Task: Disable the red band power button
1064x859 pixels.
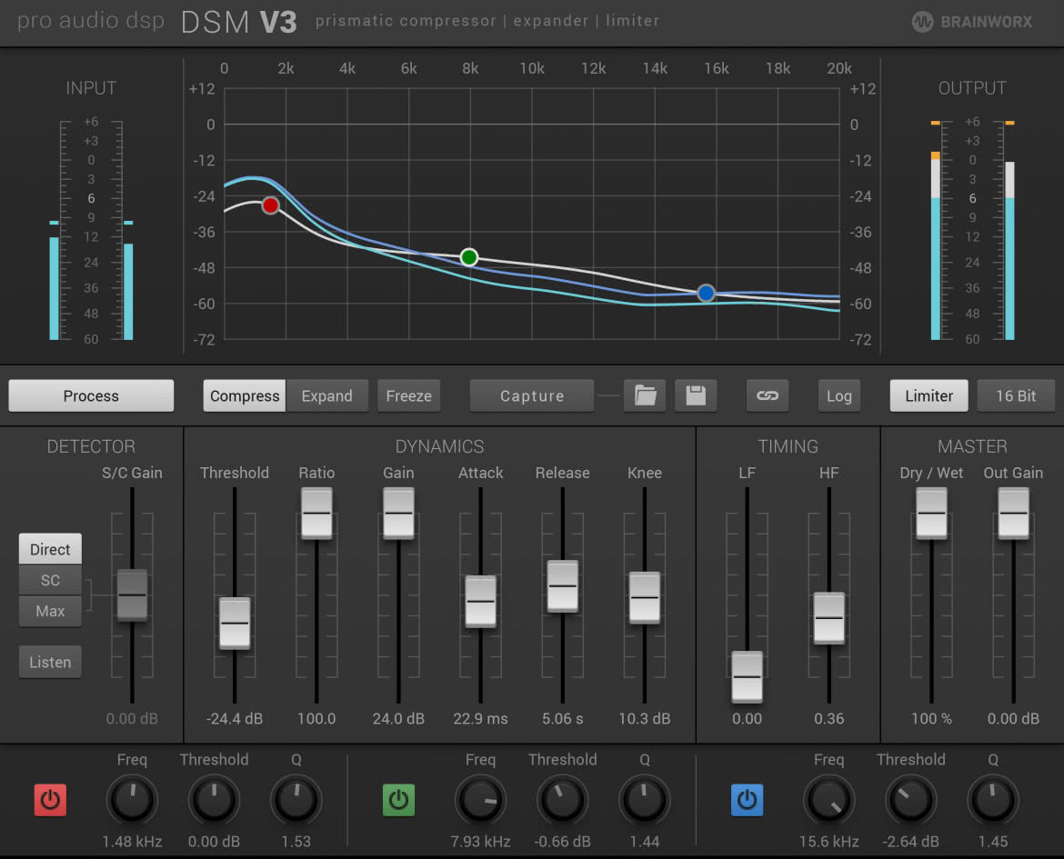Action: pos(50,800)
